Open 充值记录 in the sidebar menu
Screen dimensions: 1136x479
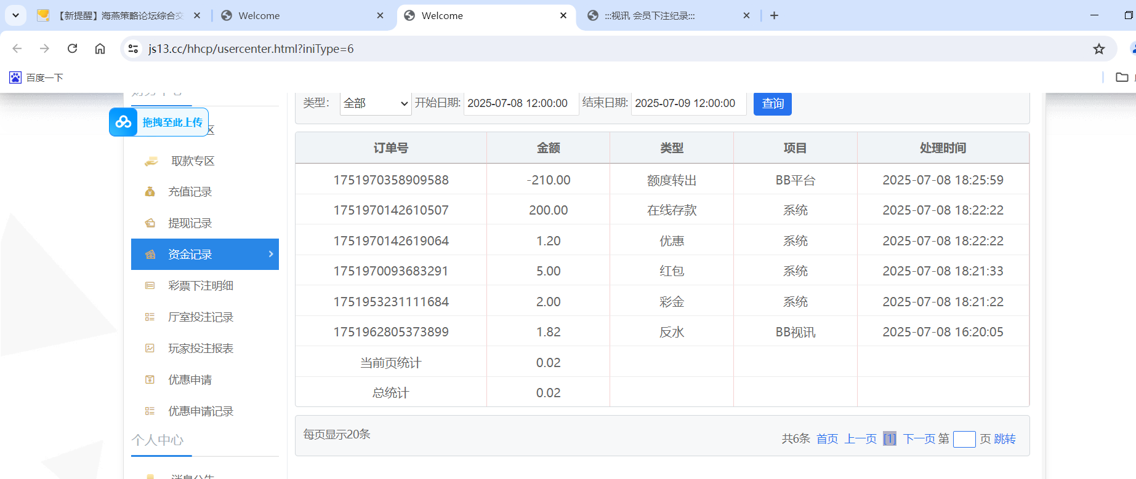tap(190, 192)
